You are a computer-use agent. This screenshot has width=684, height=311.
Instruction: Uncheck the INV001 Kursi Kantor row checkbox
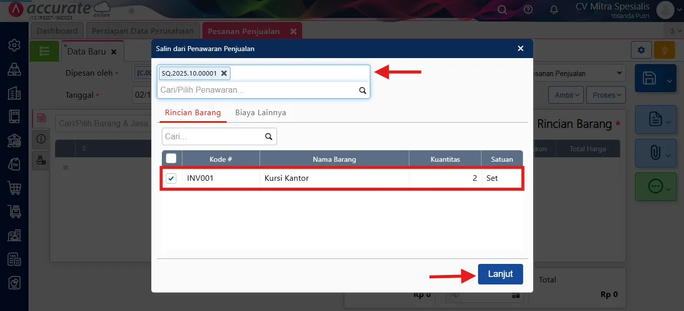[x=171, y=178]
